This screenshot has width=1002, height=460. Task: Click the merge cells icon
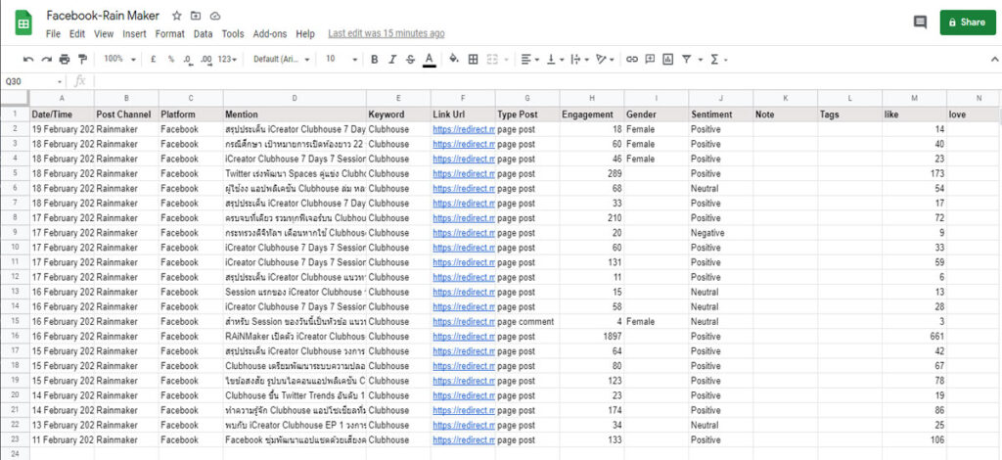tap(492, 60)
